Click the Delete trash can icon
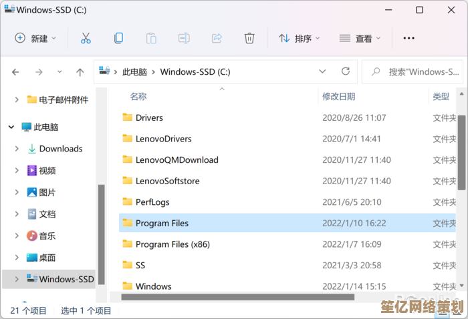The image size is (468, 319). pos(249,38)
